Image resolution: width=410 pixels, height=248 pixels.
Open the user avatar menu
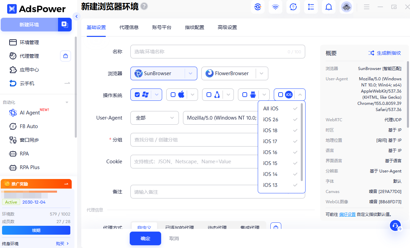[347, 7]
